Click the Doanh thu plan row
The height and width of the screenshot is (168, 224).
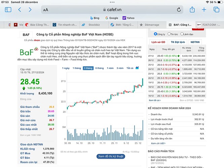(177, 114)
